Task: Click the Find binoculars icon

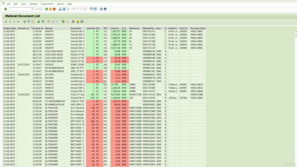Action: point(64,9)
